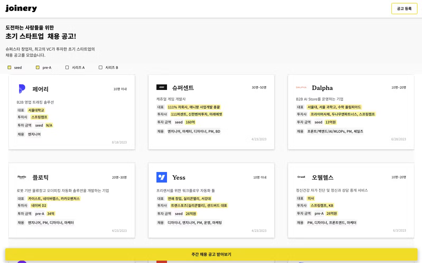The height and width of the screenshot is (263, 422).
Task: Click the 주간 채용 공고 받아보기 button
Action: coord(211,254)
